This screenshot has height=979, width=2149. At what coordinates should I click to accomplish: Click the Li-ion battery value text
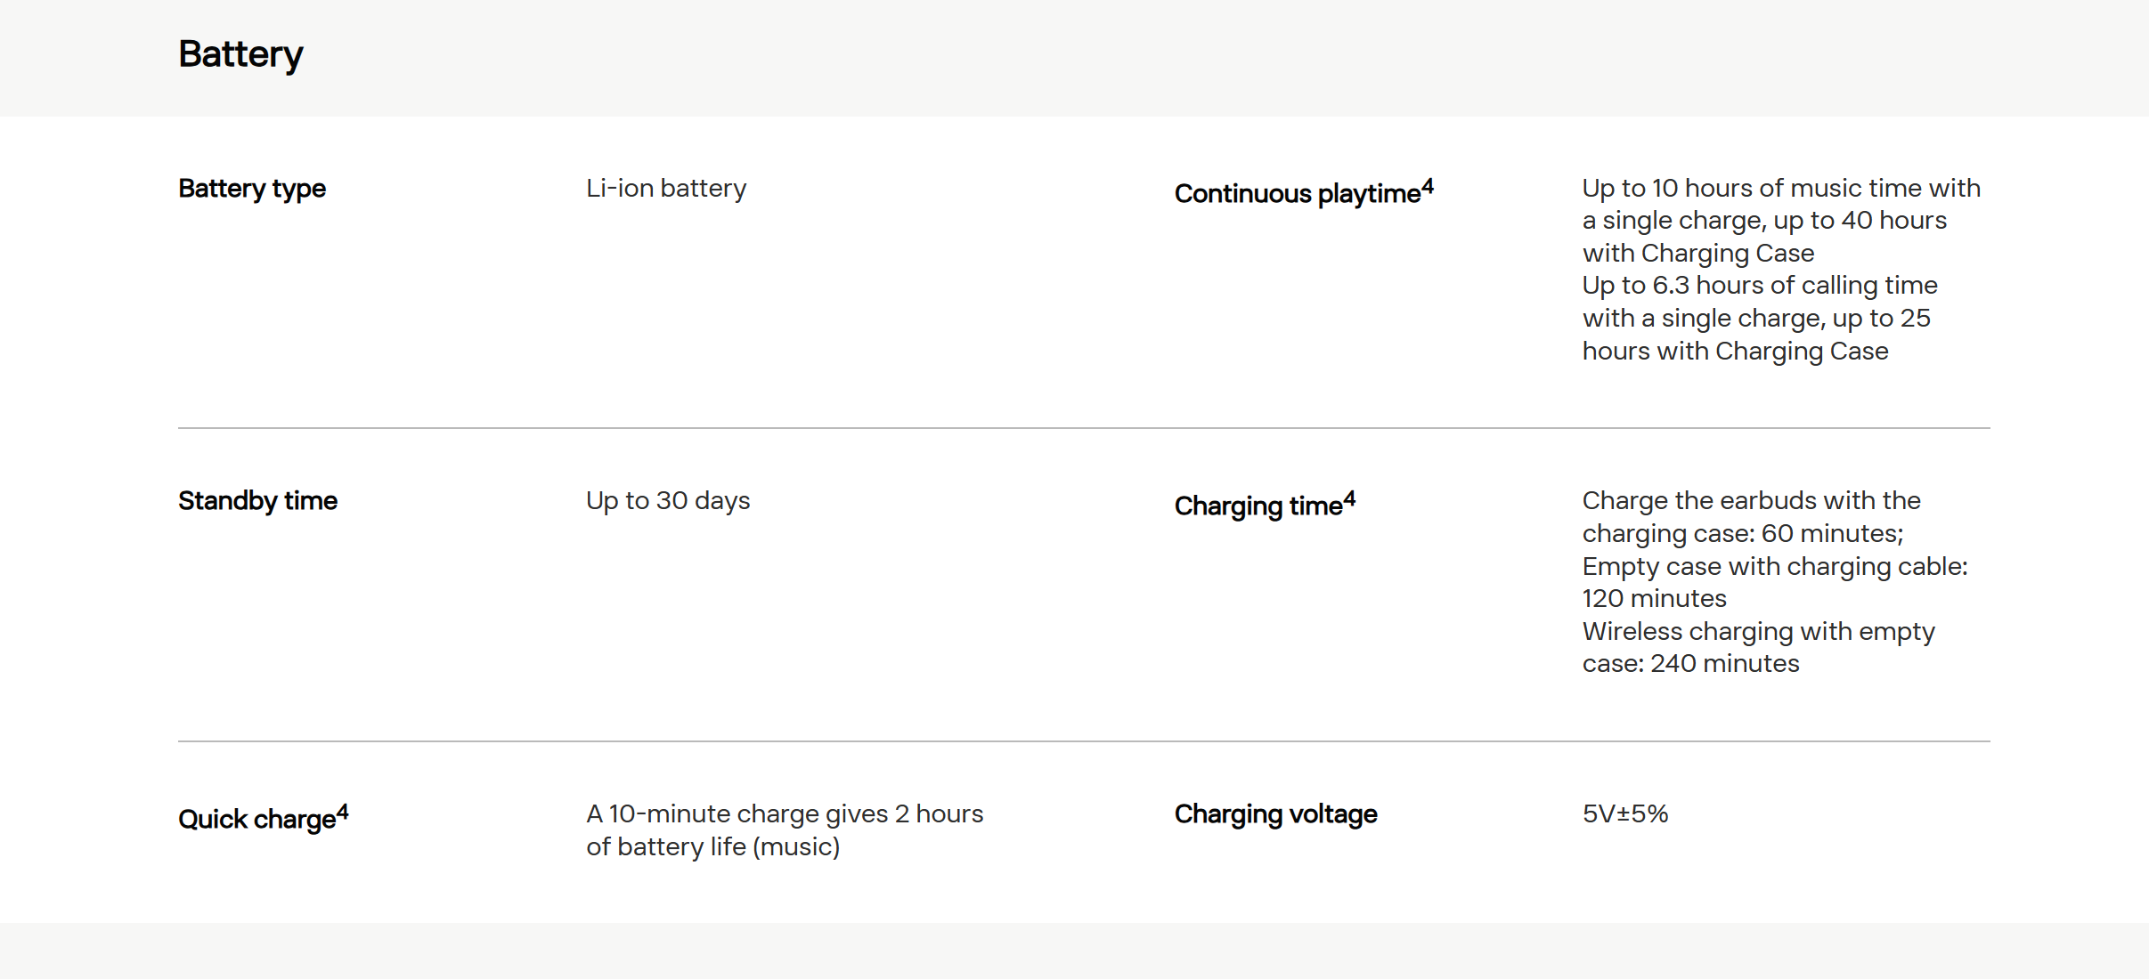pos(666,189)
